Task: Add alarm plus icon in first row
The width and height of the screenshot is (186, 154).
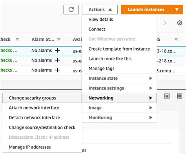Action: tap(57, 51)
